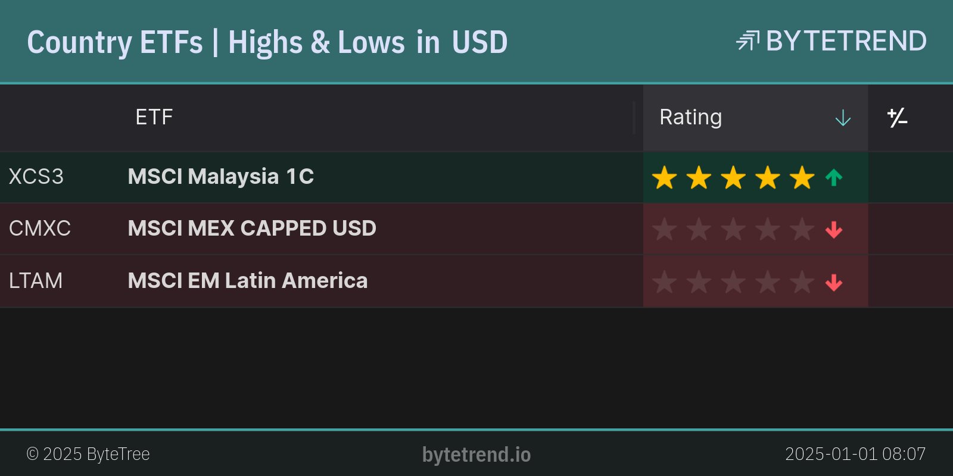
Task: Select the MSCI Malaysia 1C ETF name
Action: click(220, 177)
